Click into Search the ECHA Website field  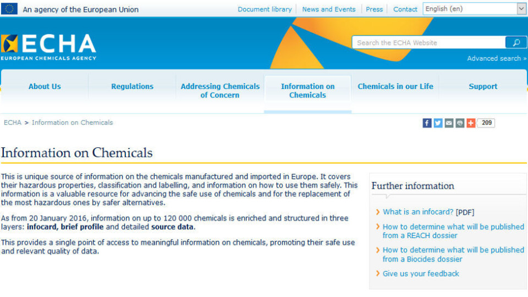click(x=428, y=43)
